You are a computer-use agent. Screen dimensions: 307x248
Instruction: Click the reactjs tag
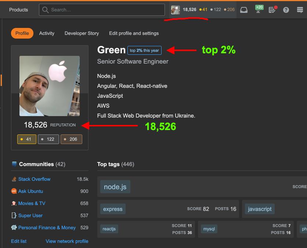tap(109, 229)
